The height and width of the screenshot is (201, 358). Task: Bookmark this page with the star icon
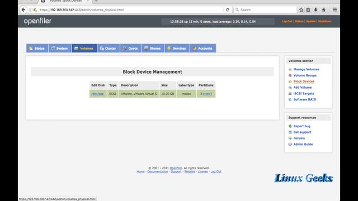(301, 10)
